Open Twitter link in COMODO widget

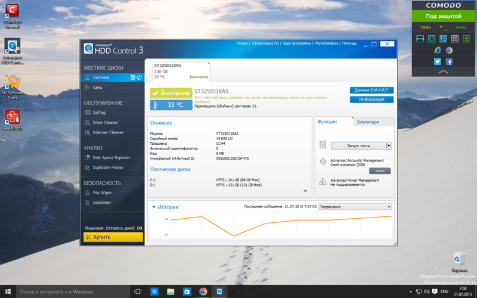click(438, 62)
